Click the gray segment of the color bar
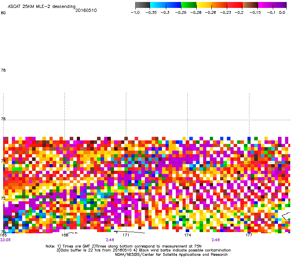 click(143, 5)
